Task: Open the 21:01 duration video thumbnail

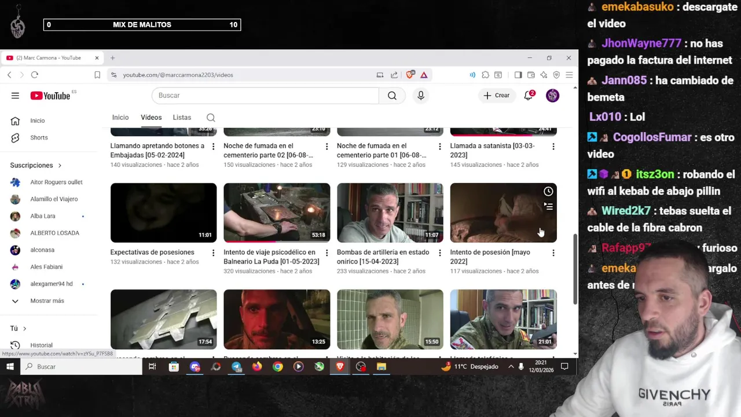Action: pyautogui.click(x=504, y=320)
